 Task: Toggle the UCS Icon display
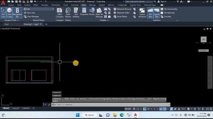coord(3,13)
